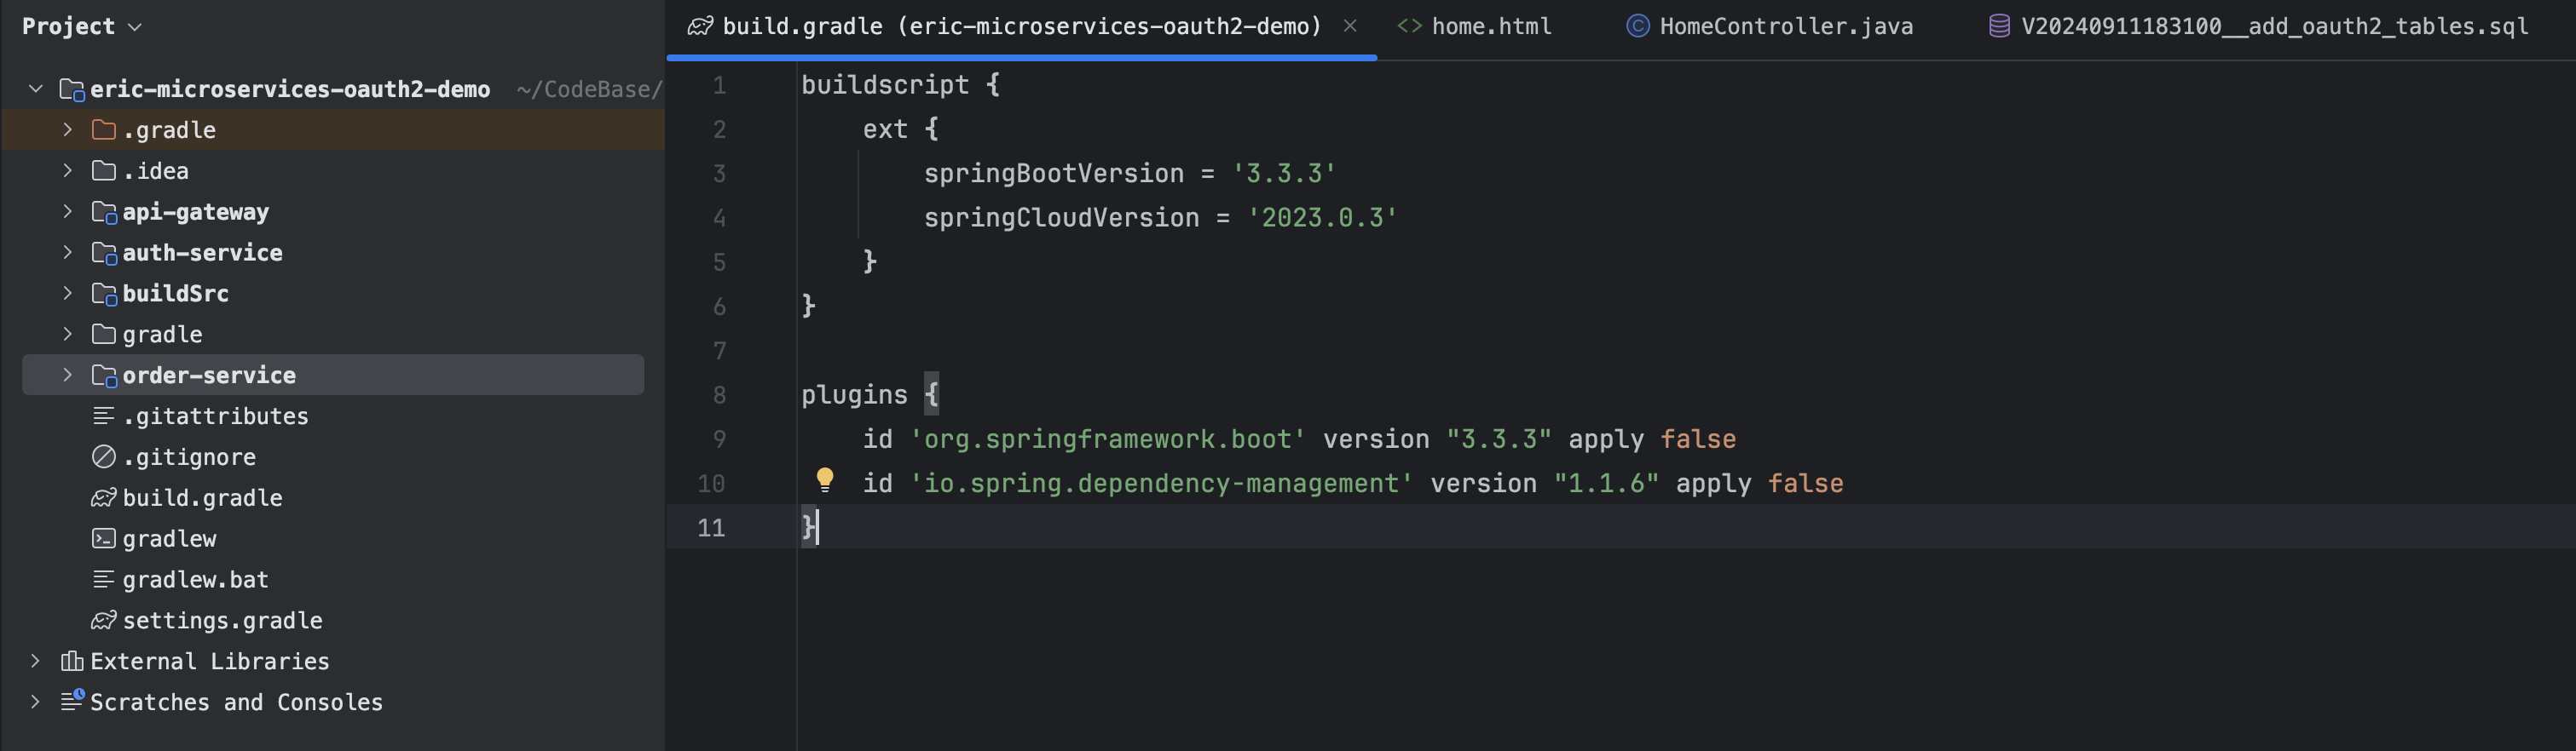This screenshot has width=2576, height=751.
Task: Click the project root module folder icon
Action: pyautogui.click(x=72, y=90)
